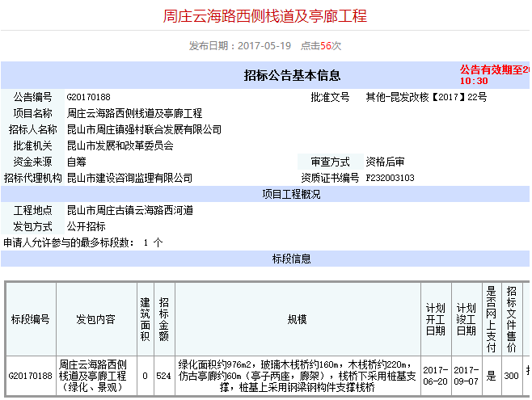Click the 招标文件售价 column header

point(511,319)
